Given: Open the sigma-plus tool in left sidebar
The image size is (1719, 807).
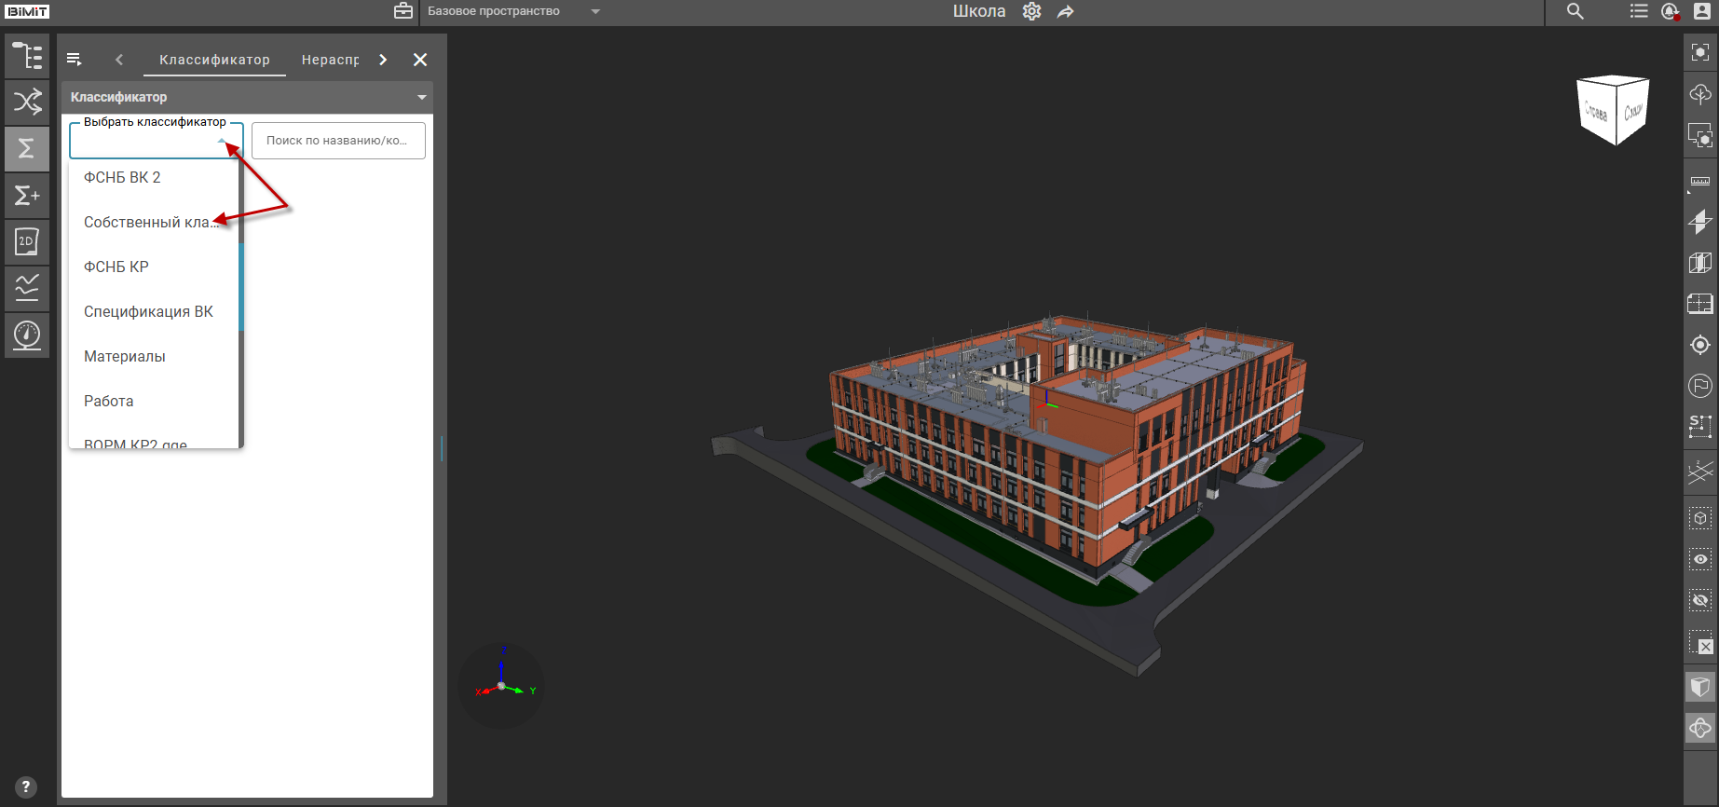Looking at the screenshot, I should [x=27, y=196].
